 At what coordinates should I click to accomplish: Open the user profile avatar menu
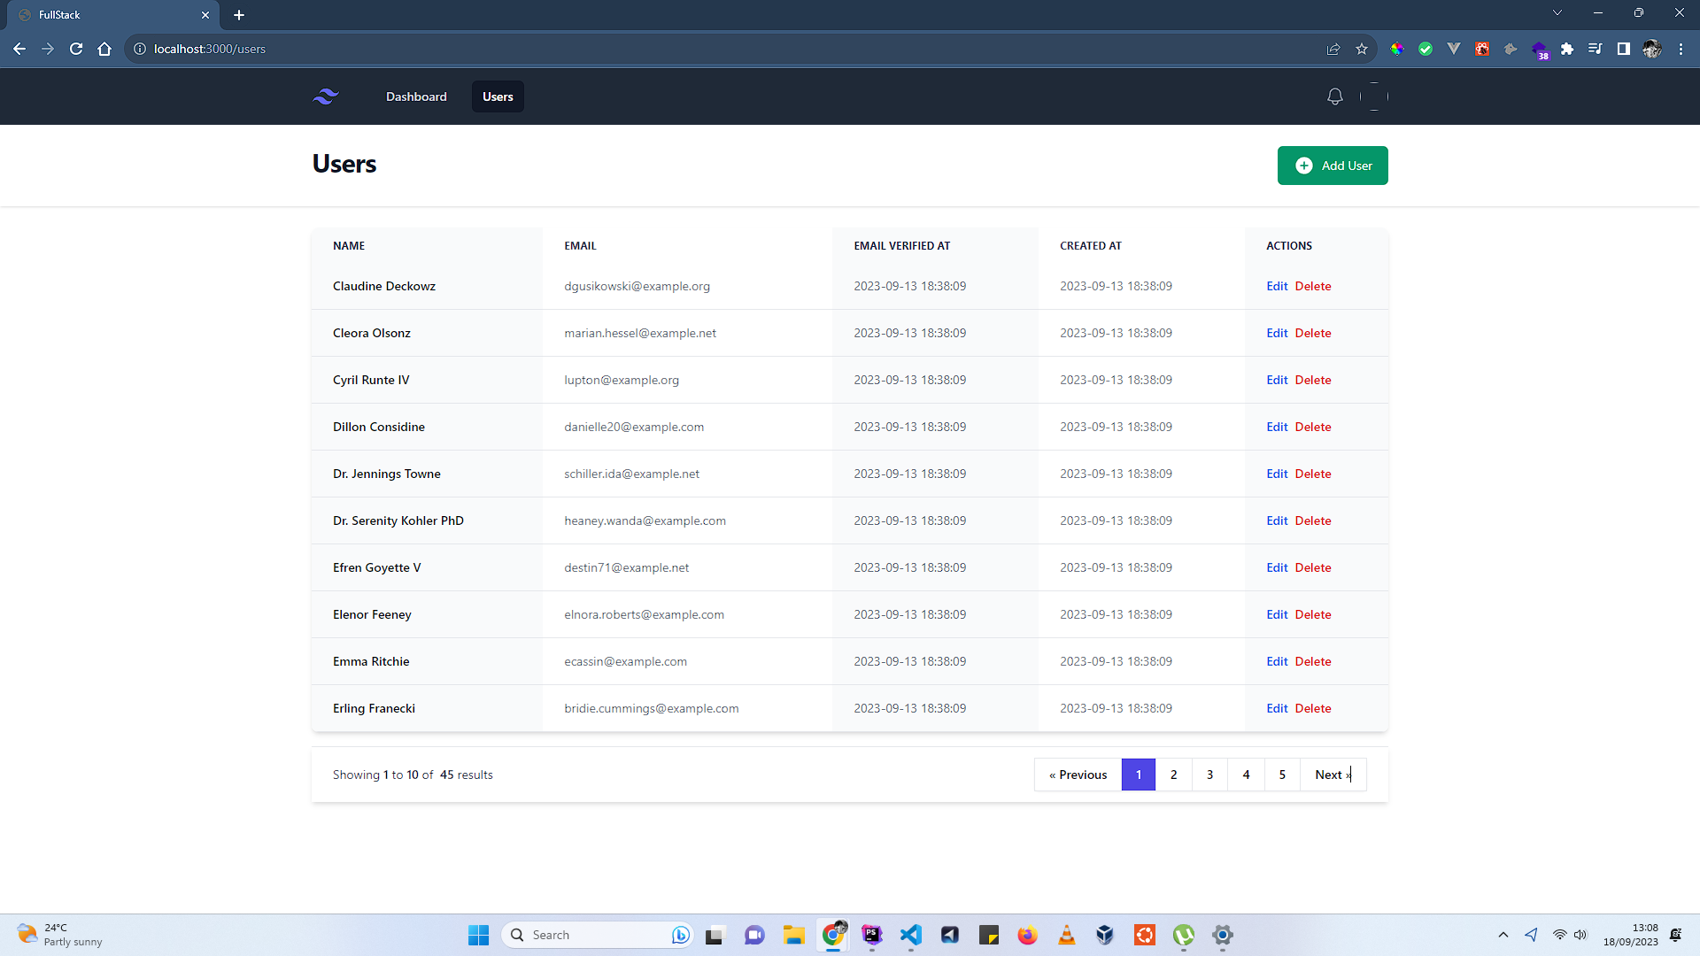point(1374,96)
